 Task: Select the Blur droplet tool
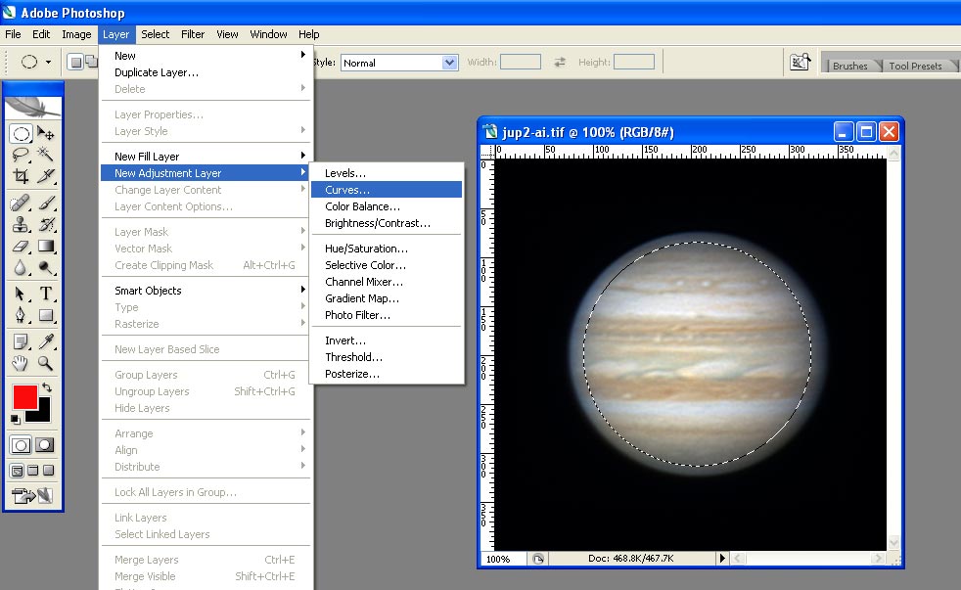pos(21,267)
